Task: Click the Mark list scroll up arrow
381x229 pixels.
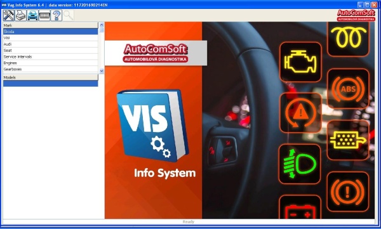Action: click(102, 25)
